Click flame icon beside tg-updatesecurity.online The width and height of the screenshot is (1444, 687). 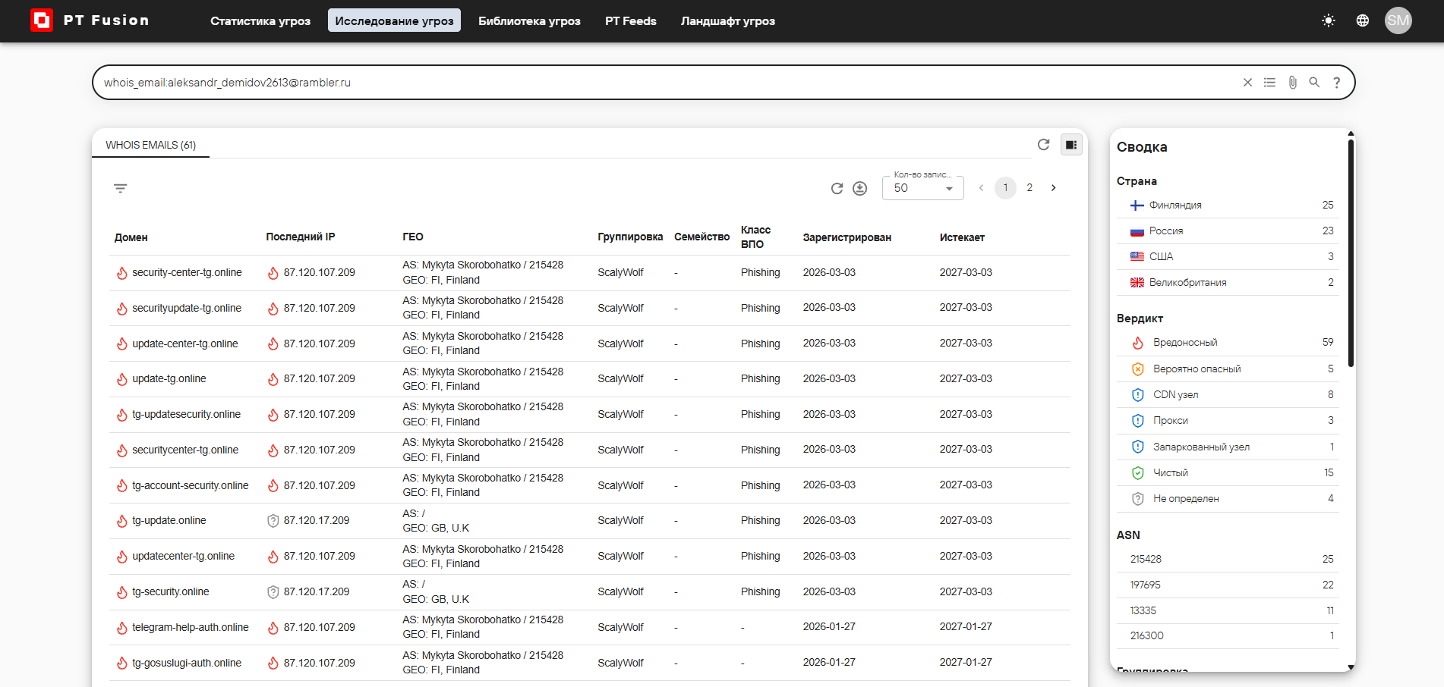click(121, 415)
